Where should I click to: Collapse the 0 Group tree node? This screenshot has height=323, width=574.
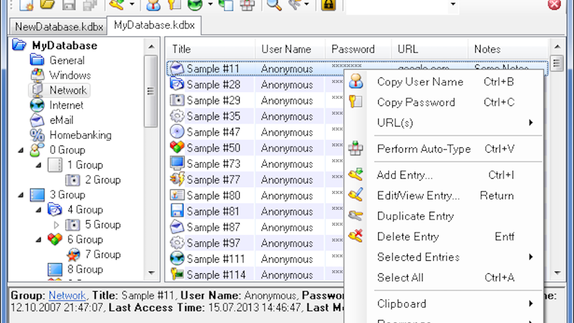pos(21,150)
